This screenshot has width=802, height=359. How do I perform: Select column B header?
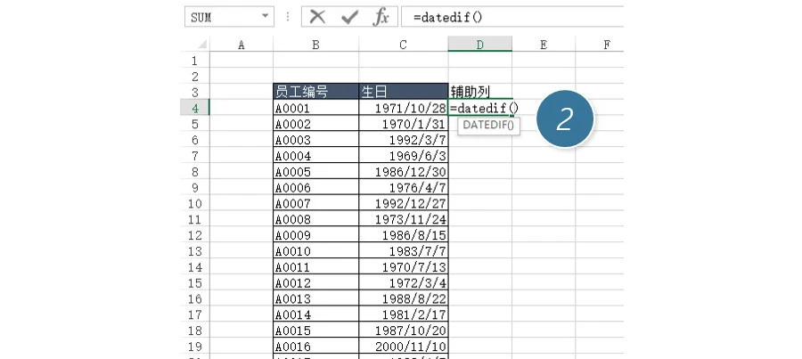click(315, 44)
